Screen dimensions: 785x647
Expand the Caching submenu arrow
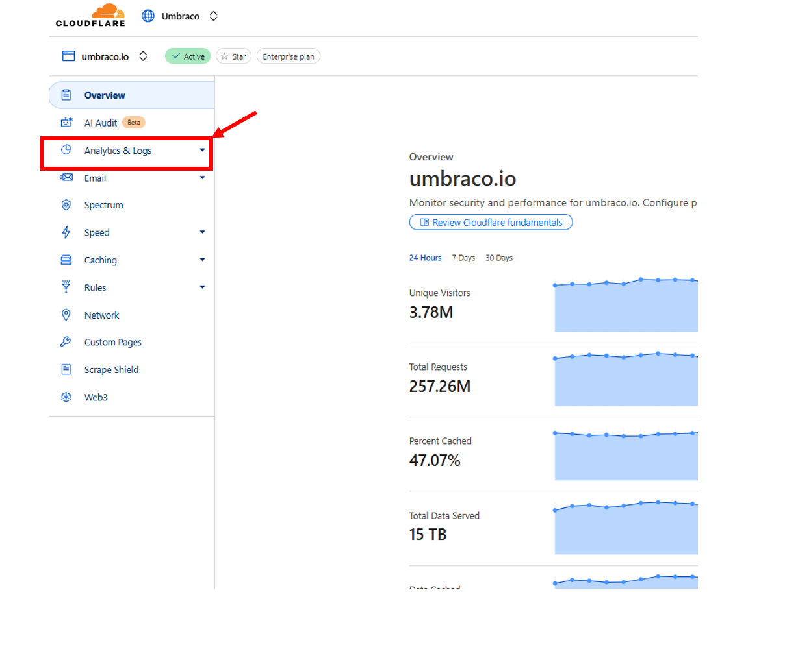tap(202, 260)
